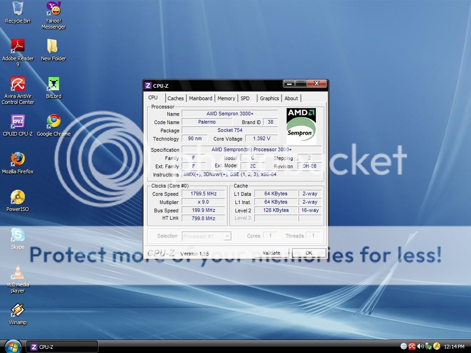Click the Level 2 associativity '16-way'
The image size is (471, 353).
[310, 210]
